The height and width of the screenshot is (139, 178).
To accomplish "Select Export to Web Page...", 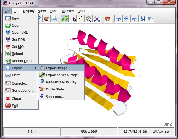I will pyautogui.click(x=61, y=75).
